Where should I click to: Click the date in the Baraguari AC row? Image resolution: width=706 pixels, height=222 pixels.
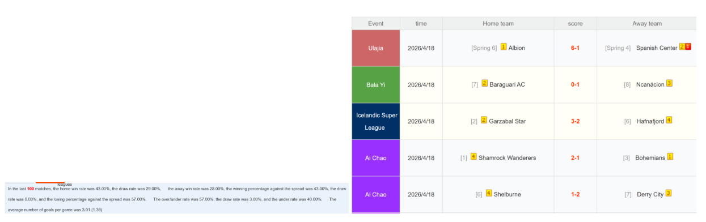(421, 85)
